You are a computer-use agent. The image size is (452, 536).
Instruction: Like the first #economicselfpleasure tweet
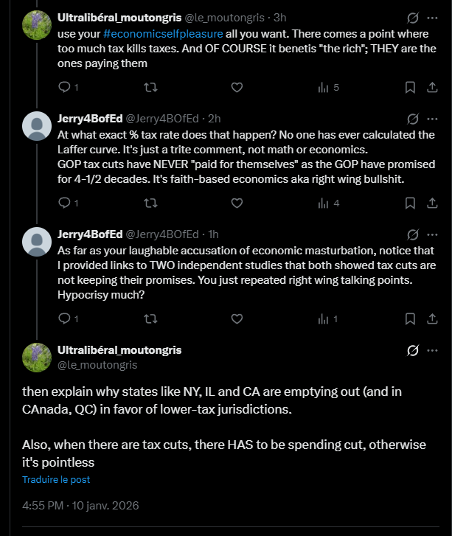pyautogui.click(x=237, y=87)
